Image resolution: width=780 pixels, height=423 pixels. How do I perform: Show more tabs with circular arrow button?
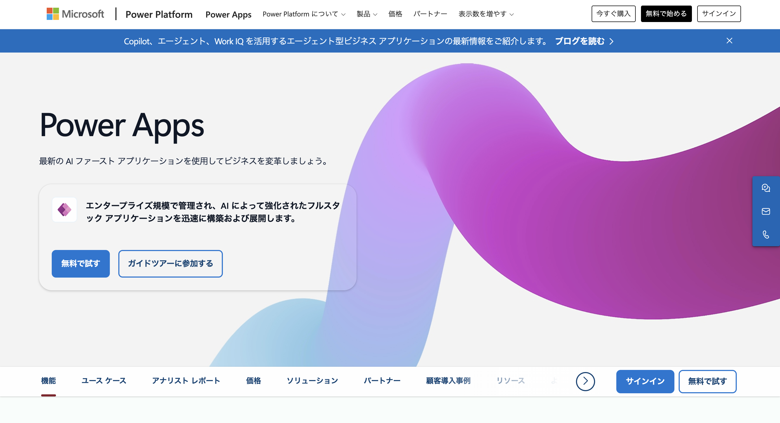585,381
